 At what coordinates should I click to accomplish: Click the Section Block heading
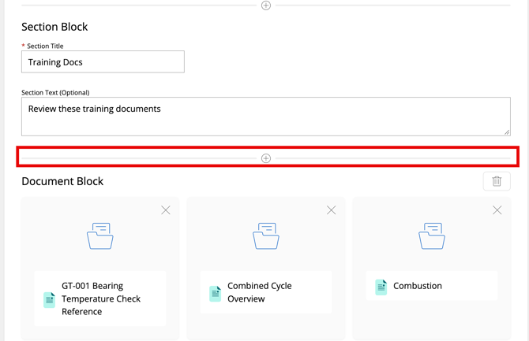pos(54,27)
